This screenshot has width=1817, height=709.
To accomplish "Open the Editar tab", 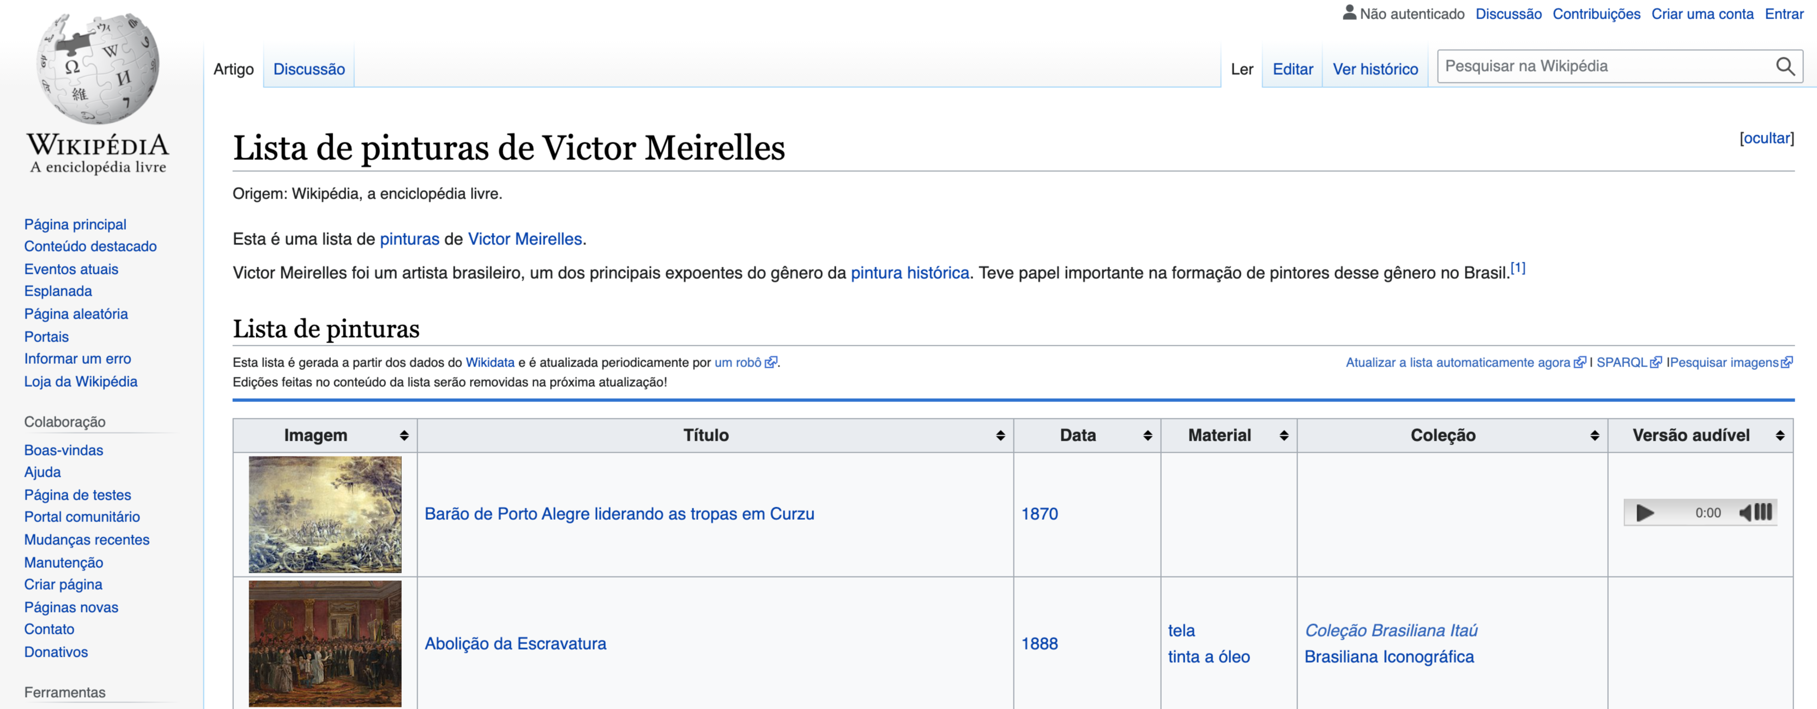I will coord(1292,69).
